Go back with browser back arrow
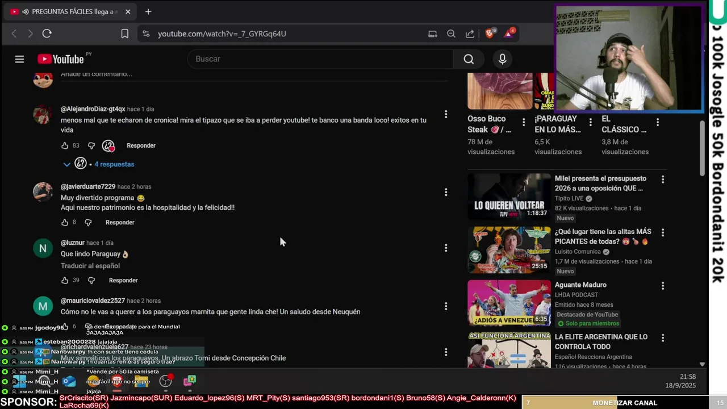The height and width of the screenshot is (409, 727). pyautogui.click(x=14, y=34)
